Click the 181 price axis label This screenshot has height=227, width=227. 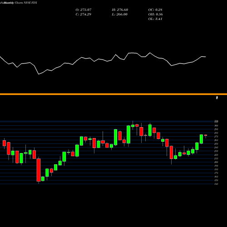pos(216,169)
